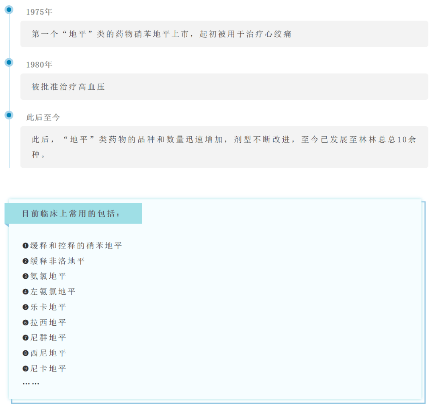This screenshot has width=434, height=409.
Task: Toggle the ❷ item 缓释非洛地平
Action: (52, 261)
